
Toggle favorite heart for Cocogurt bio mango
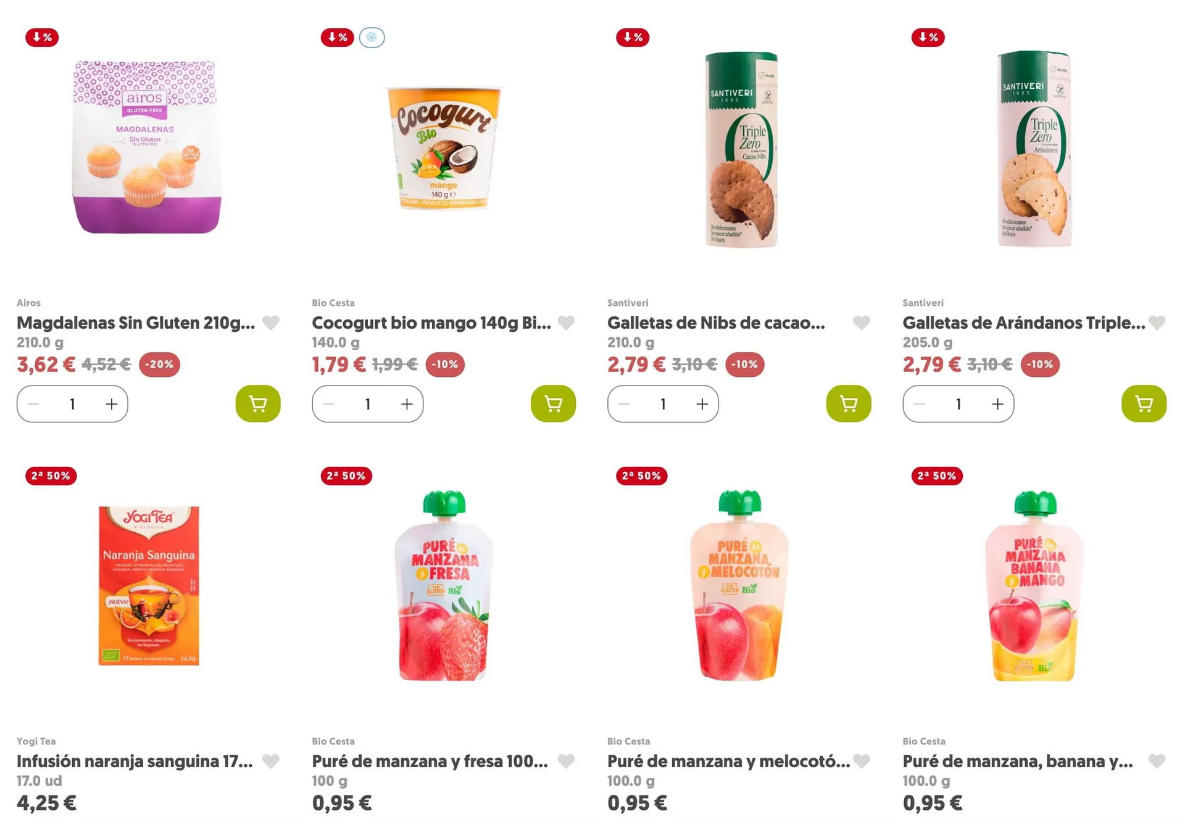[566, 323]
